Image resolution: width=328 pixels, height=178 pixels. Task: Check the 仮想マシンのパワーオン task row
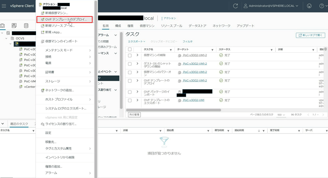pyautogui.click(x=130, y=72)
